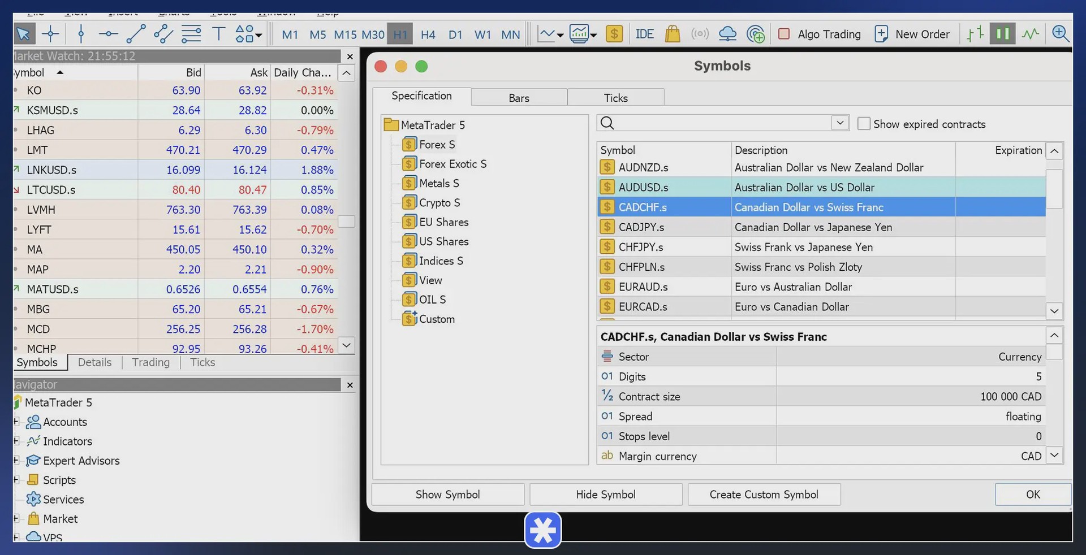Switch to the Ticks tab in Symbols dialog
Screen dimensions: 1086x555
[615, 98]
